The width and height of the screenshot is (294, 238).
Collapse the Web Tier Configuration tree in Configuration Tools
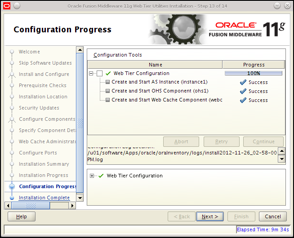pyautogui.click(x=91, y=73)
